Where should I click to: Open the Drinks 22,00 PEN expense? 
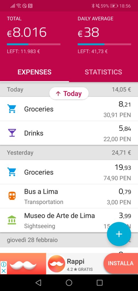[x=69, y=133]
